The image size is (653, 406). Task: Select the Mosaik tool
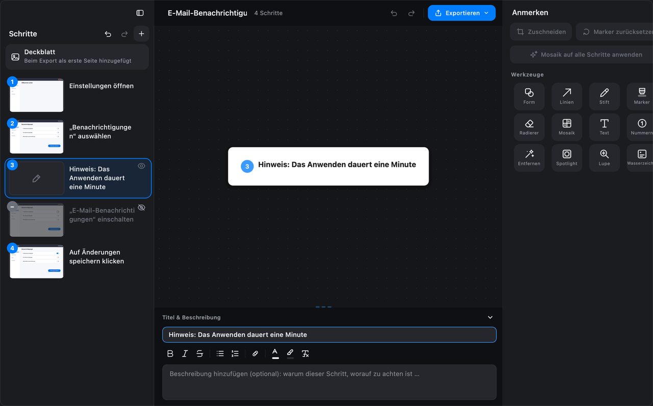(567, 127)
